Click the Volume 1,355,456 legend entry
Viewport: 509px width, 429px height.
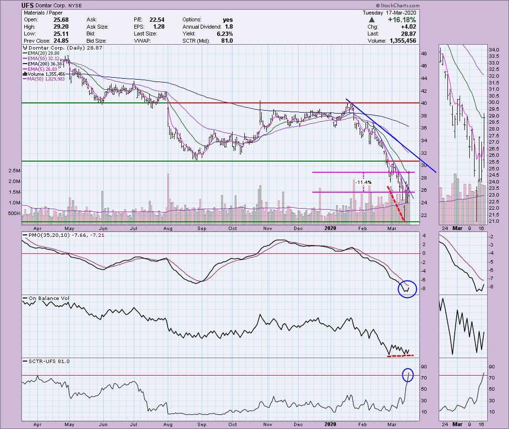[x=44, y=74]
